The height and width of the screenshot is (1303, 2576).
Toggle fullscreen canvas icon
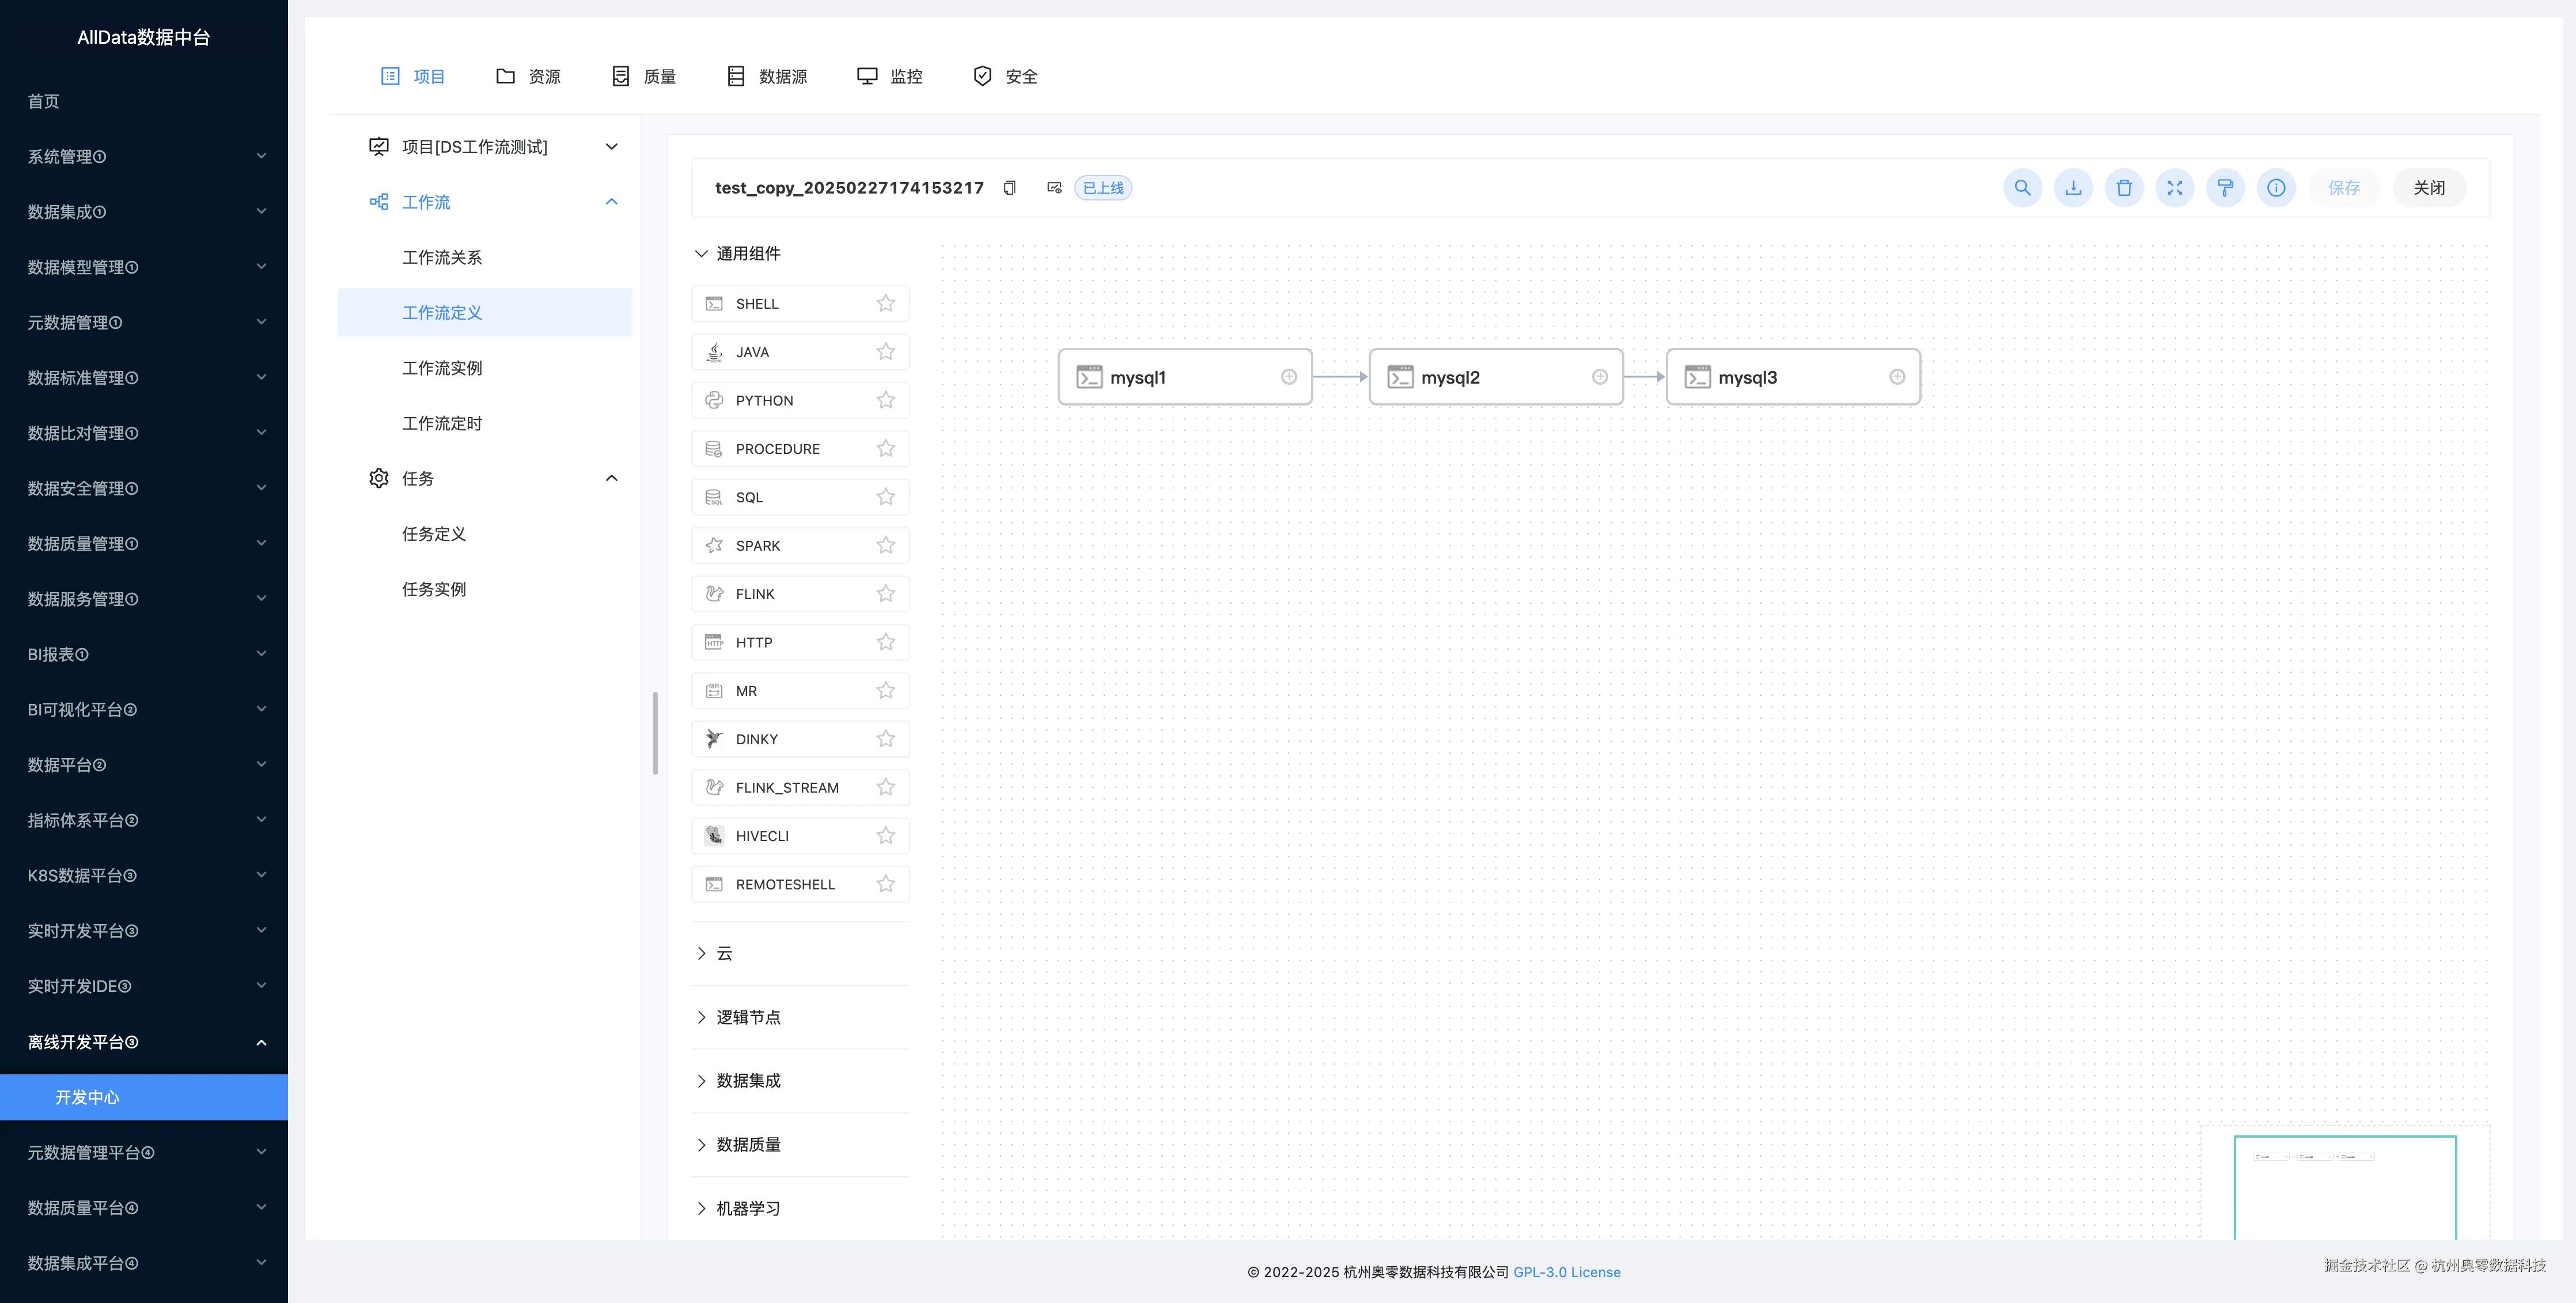(2174, 188)
